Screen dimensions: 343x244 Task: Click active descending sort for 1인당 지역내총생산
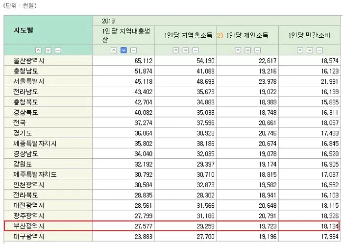coord(123,50)
